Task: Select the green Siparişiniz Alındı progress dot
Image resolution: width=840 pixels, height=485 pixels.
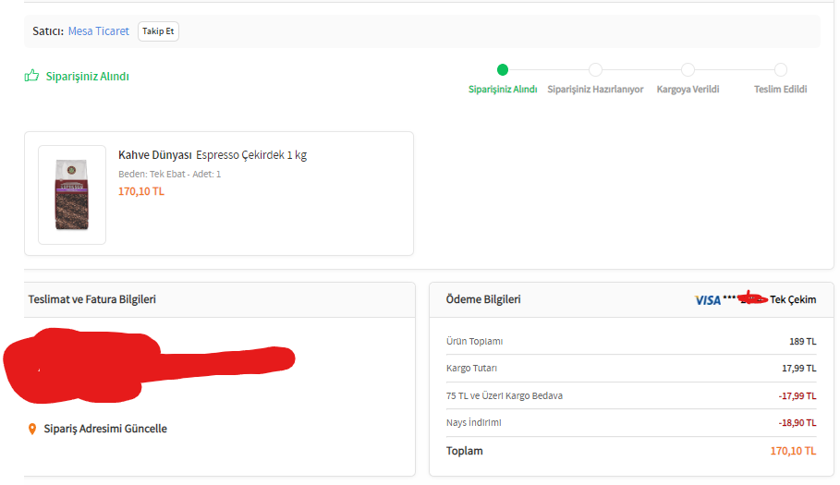Action: (503, 69)
